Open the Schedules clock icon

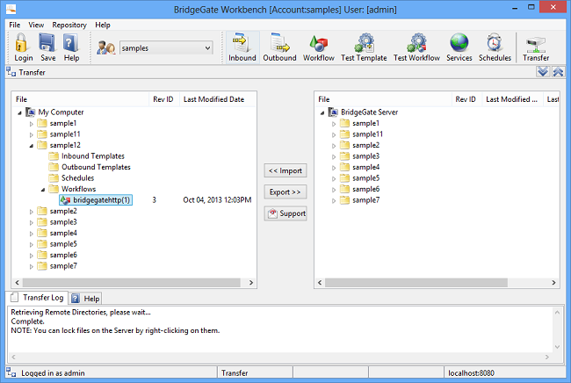[x=495, y=47]
